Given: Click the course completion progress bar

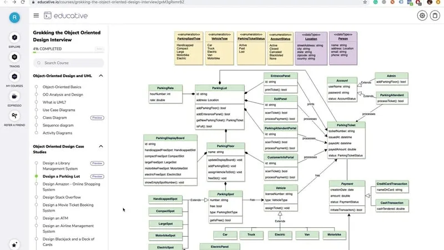Looking at the screenshot, I should (68, 52).
